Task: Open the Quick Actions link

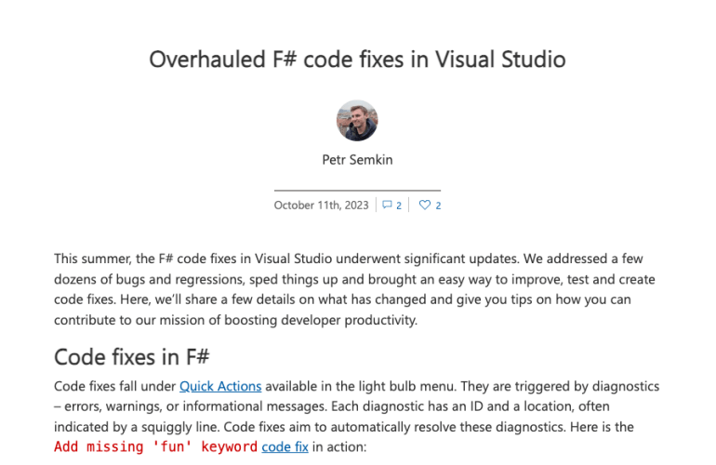Action: (220, 386)
